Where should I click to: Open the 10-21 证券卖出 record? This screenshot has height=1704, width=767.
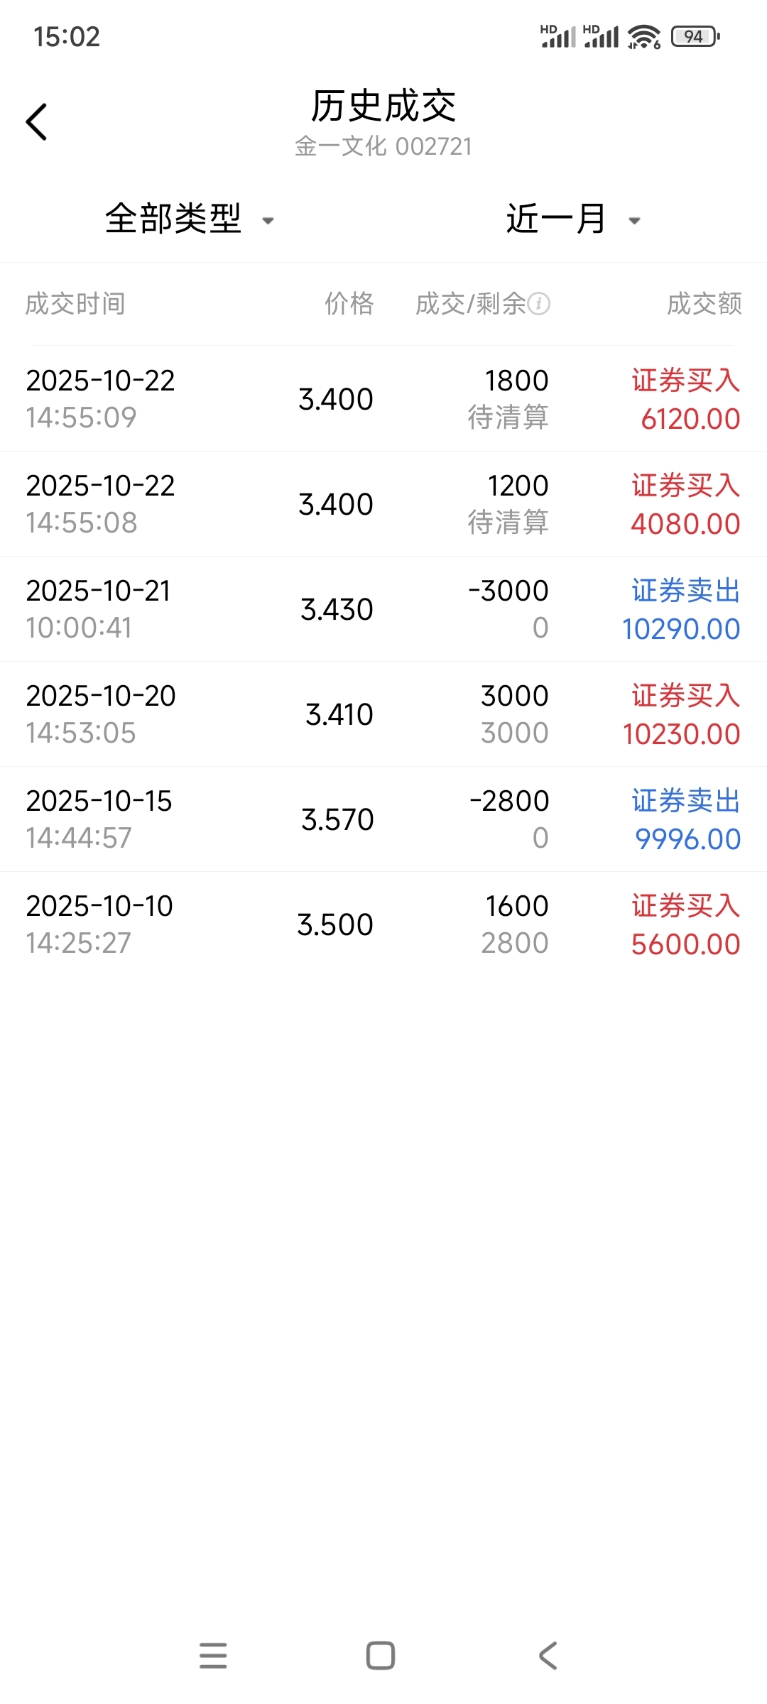(383, 609)
